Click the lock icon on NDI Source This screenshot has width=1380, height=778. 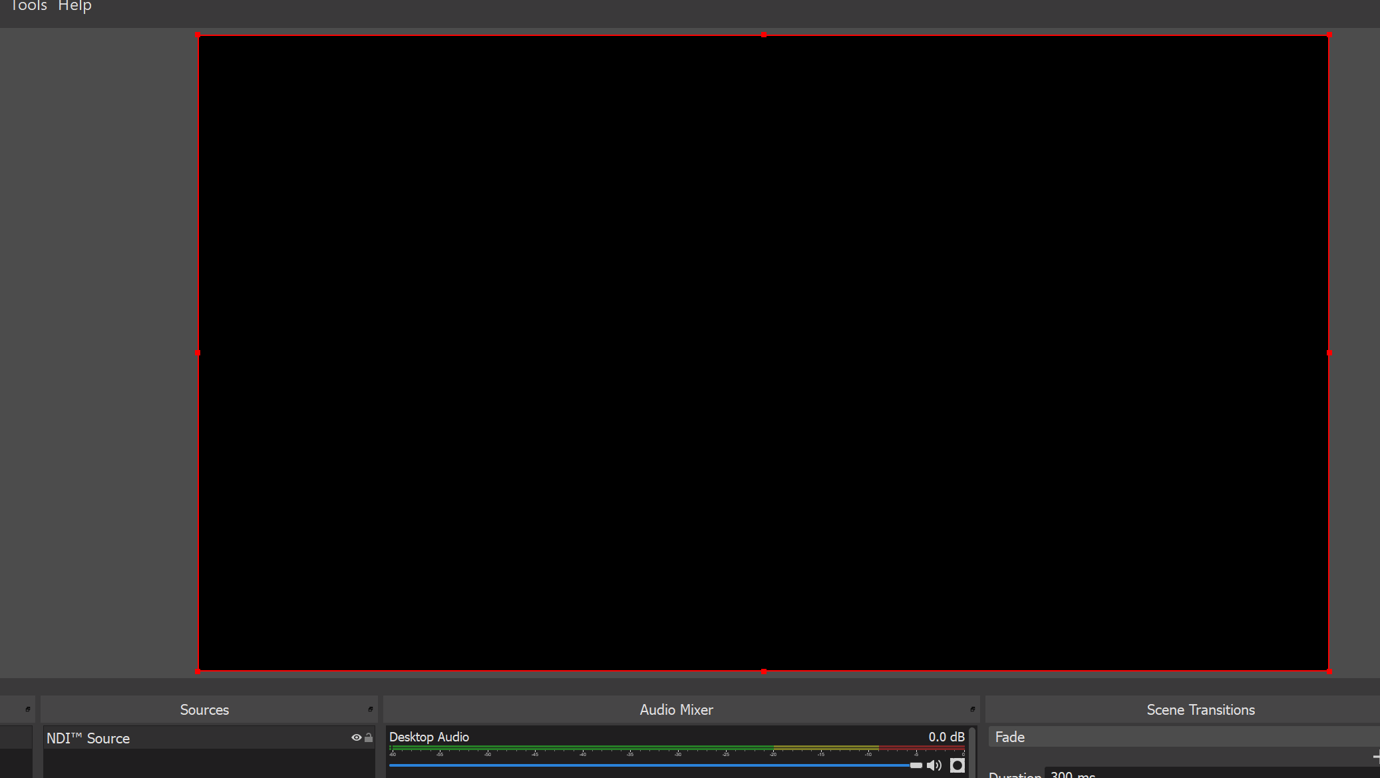[x=368, y=737]
